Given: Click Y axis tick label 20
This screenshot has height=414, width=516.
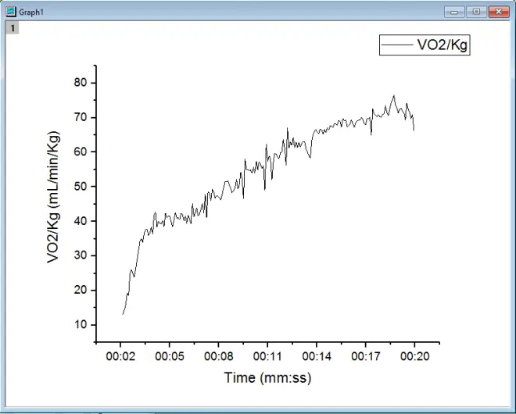Looking at the screenshot, I should tap(81, 290).
